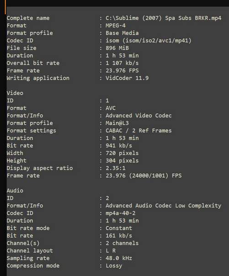The height and width of the screenshot is (276, 229).
Task: Select CABAC / 2 Ref Frames text
Action: pyautogui.click(x=138, y=131)
